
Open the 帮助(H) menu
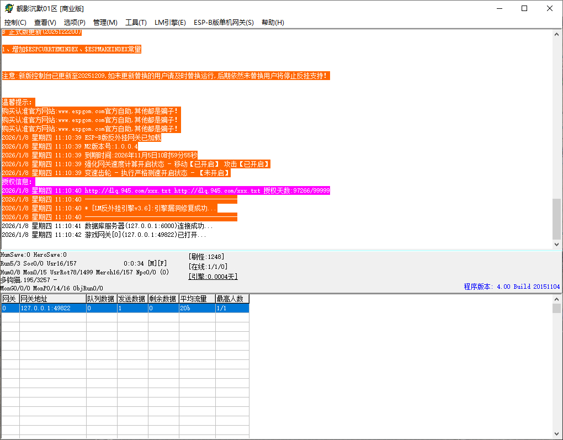click(273, 23)
